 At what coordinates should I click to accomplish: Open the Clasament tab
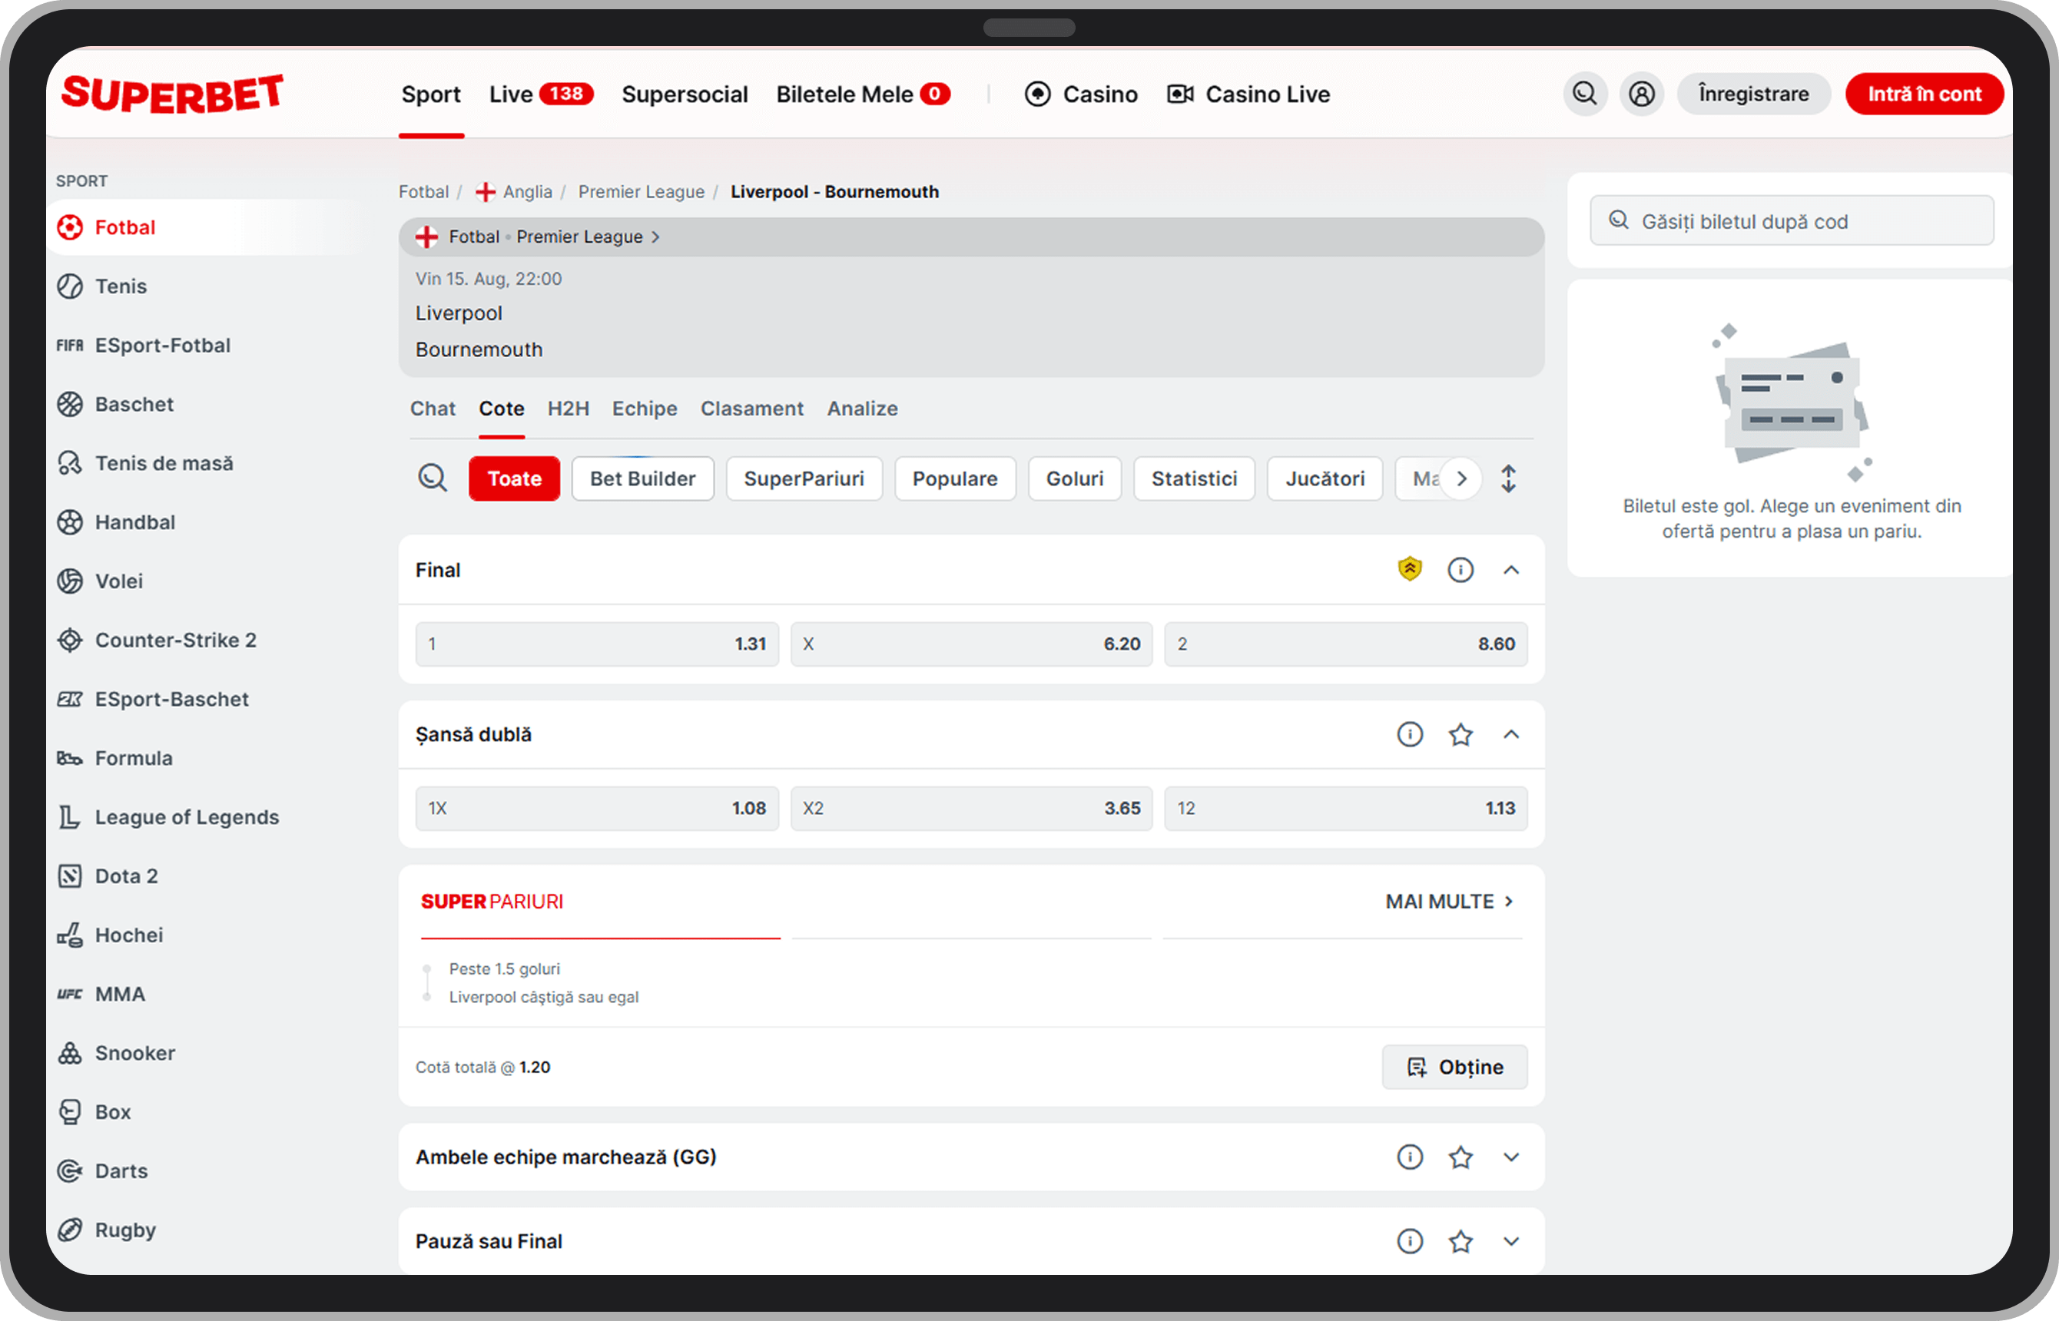point(751,409)
